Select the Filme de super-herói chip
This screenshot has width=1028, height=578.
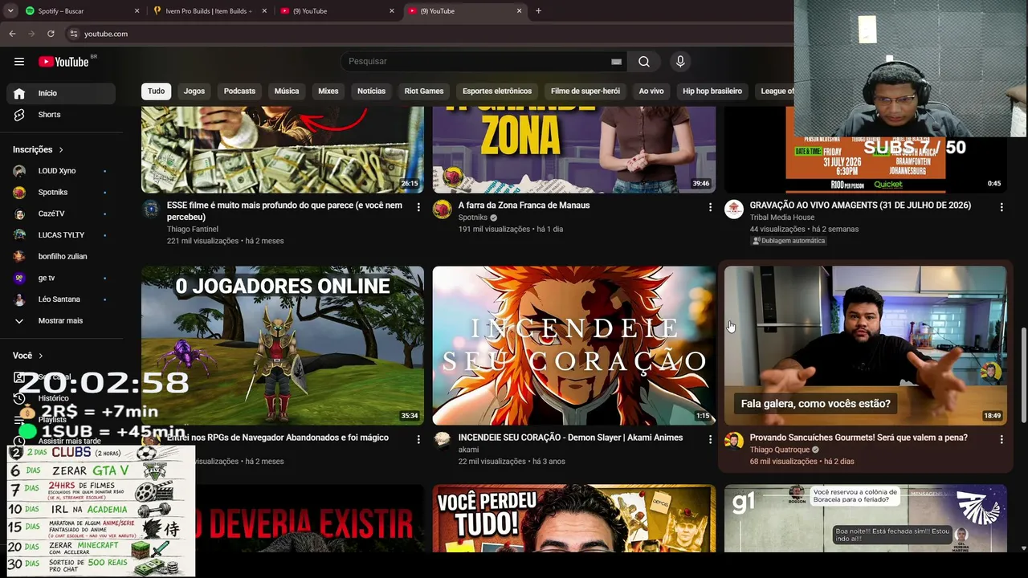(x=585, y=92)
